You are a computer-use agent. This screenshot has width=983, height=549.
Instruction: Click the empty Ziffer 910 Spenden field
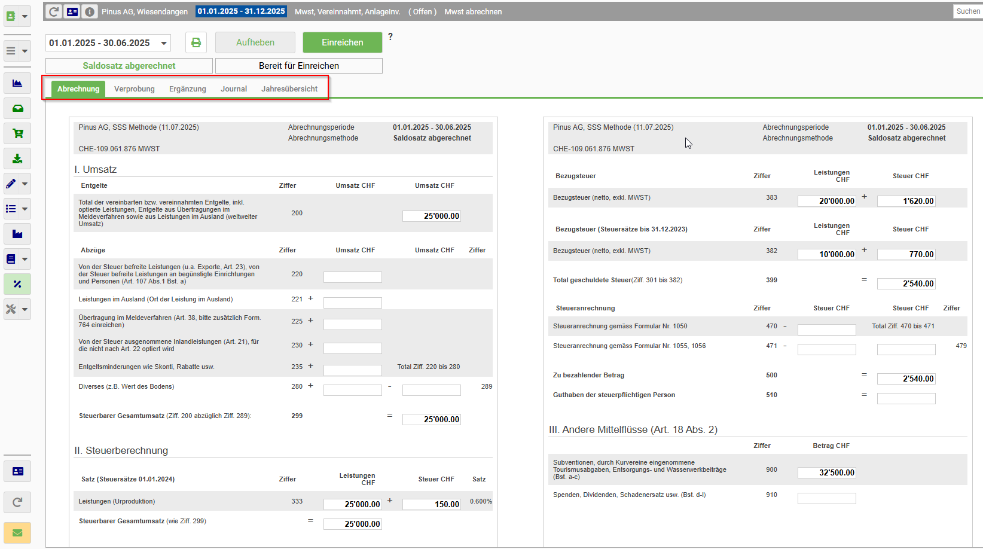coord(827,498)
